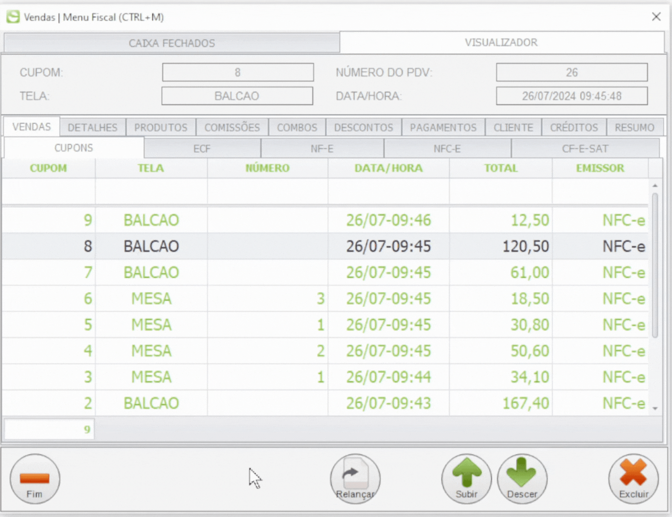The image size is (672, 517).
Task: Switch to the CLIENTE tab
Action: tap(513, 128)
